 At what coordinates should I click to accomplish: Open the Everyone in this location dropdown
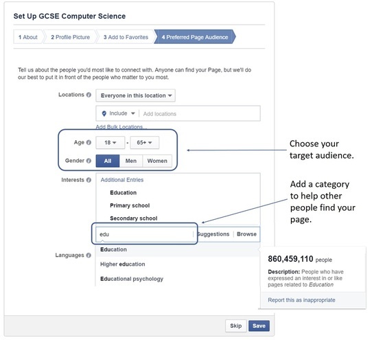coord(136,95)
